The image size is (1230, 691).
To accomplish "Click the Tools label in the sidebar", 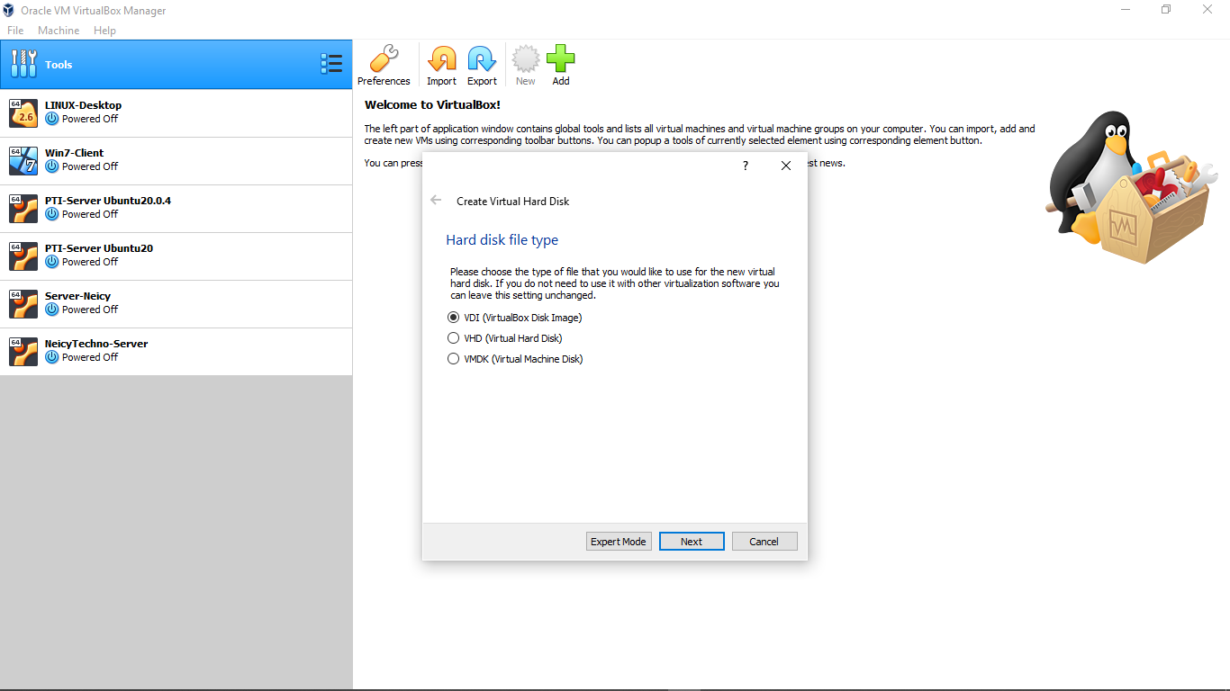I will click(x=59, y=65).
